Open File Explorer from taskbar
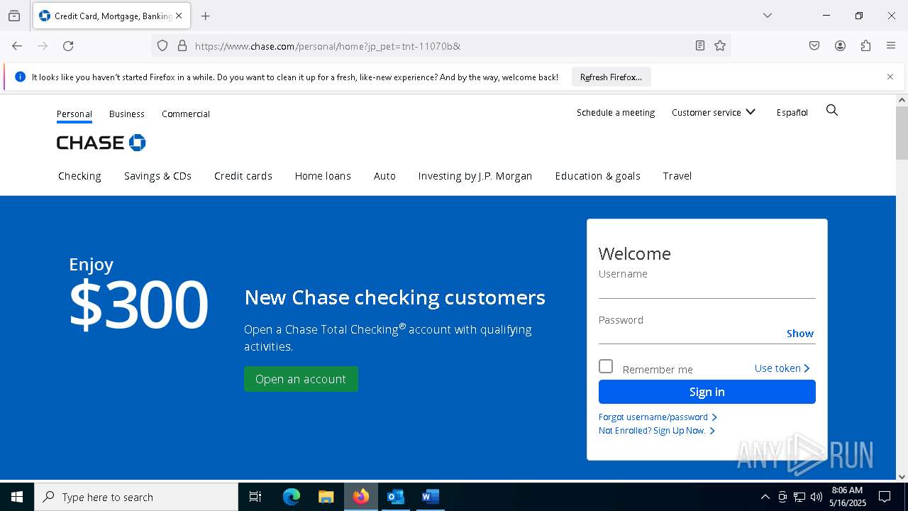The height and width of the screenshot is (511, 908). click(326, 497)
